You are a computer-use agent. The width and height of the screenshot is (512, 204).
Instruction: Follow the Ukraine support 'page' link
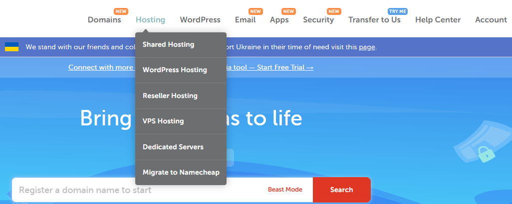[367, 47]
